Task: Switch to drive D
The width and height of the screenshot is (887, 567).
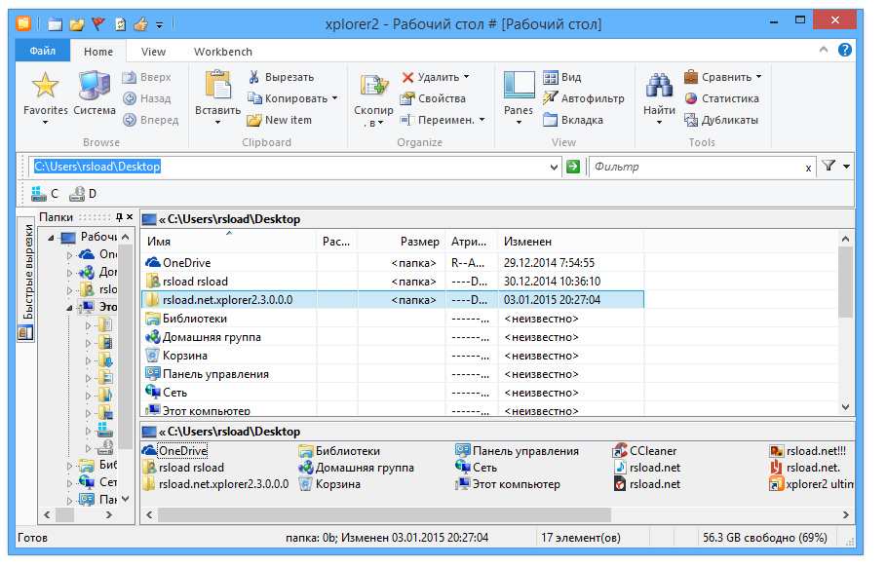Action: click(83, 195)
